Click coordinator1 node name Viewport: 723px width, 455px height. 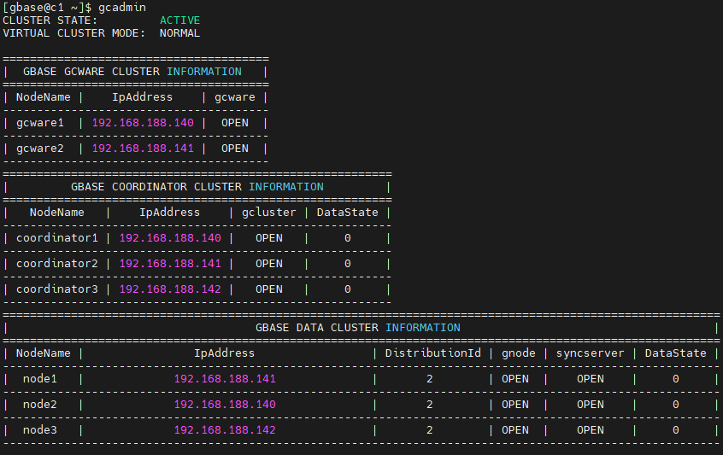pyautogui.click(x=57, y=238)
